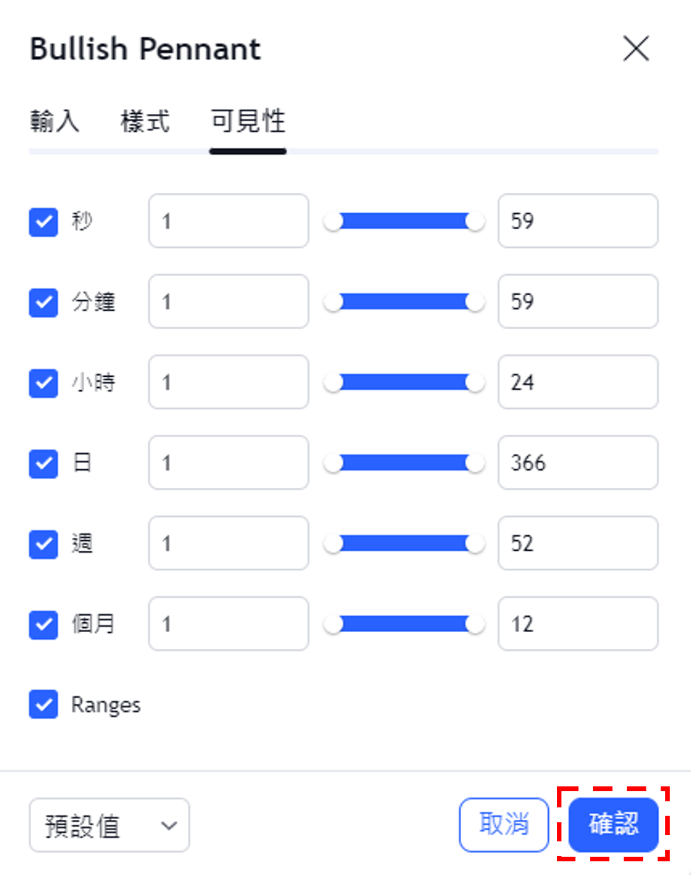Uncheck the 週 checkbox

[43, 544]
